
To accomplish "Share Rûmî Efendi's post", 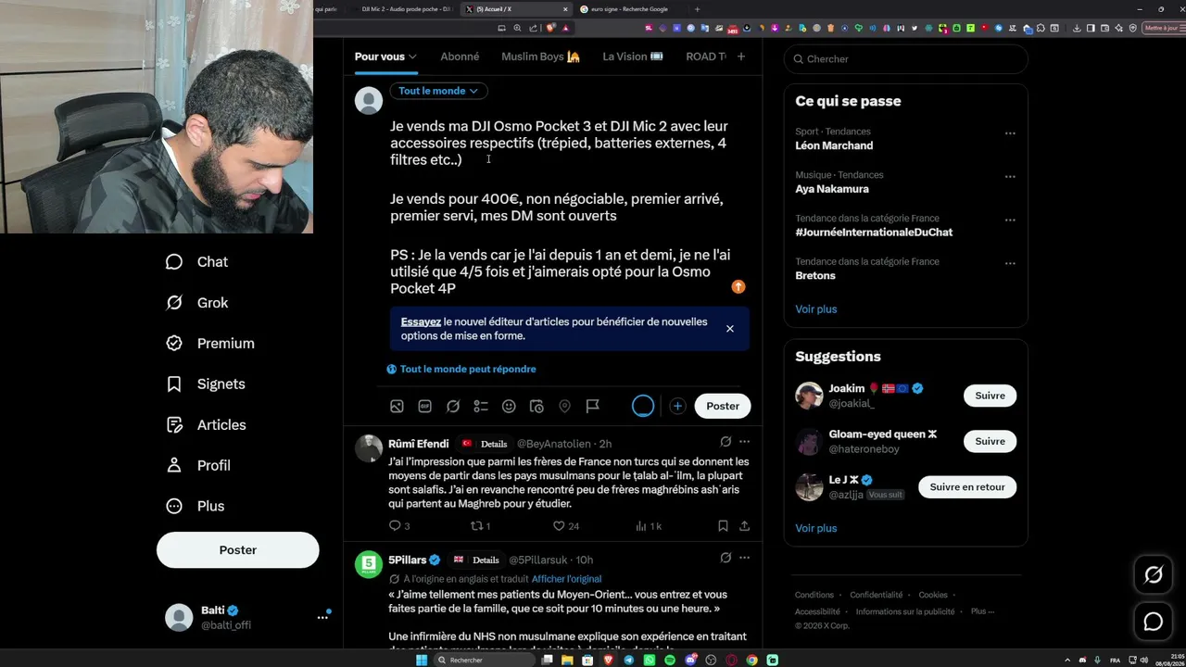I will click(744, 526).
